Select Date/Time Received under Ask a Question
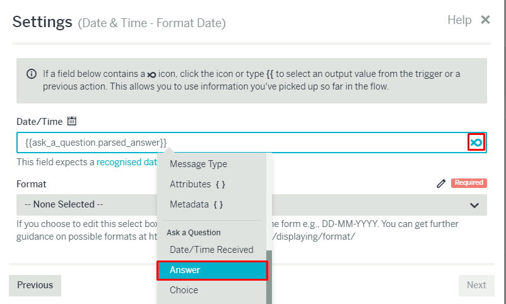This screenshot has width=506, height=304. (x=212, y=250)
